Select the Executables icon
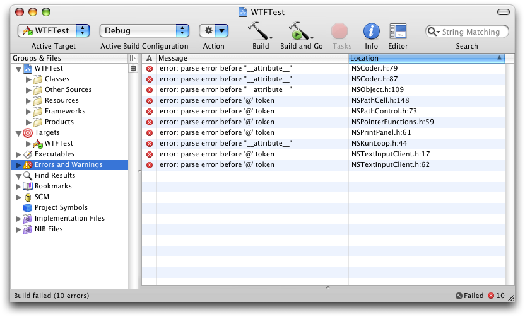The height and width of the screenshot is (317, 525). pyautogui.click(x=28, y=154)
